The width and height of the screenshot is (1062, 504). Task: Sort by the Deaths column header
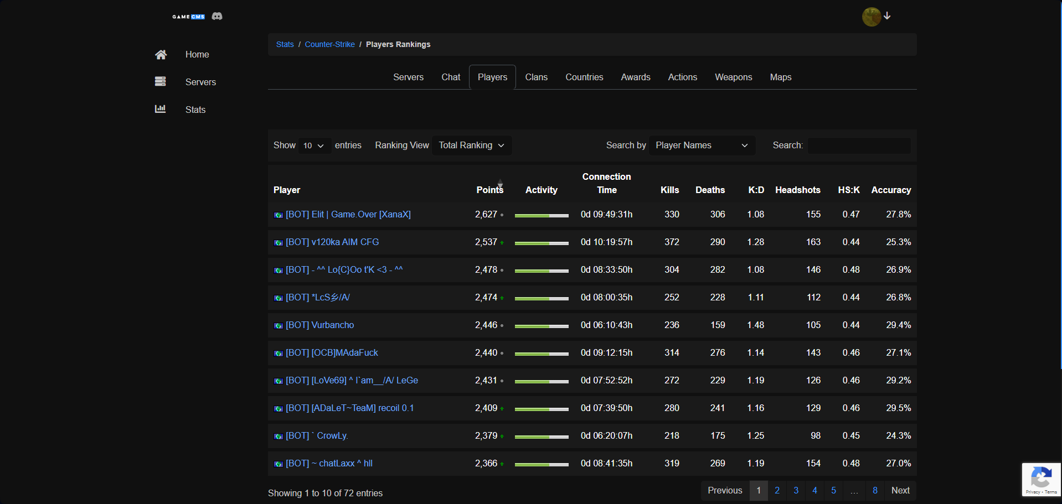[x=710, y=190]
